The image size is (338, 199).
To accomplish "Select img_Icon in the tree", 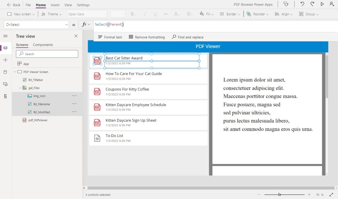I will pos(39,96).
